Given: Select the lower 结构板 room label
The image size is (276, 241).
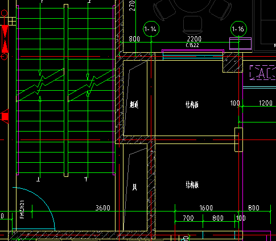Looking at the screenshot, I should 192,185.
